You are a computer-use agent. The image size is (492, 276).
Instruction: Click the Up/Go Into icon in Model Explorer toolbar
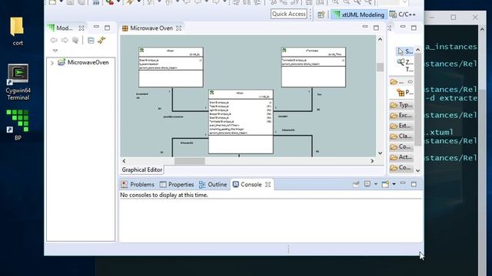click(x=75, y=40)
